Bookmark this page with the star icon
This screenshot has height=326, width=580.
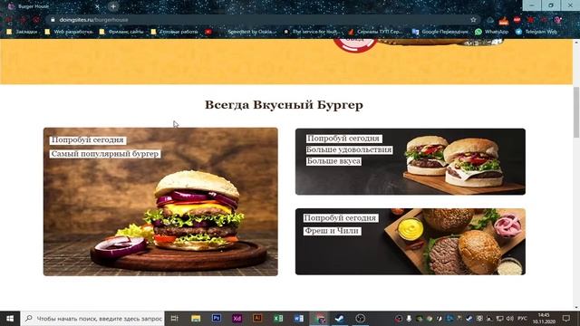pyautogui.click(x=473, y=20)
